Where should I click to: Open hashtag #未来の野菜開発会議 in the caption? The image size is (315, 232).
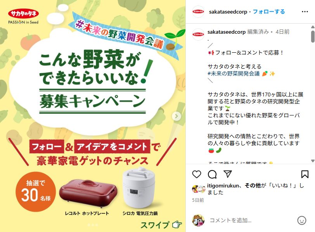tap(234, 74)
